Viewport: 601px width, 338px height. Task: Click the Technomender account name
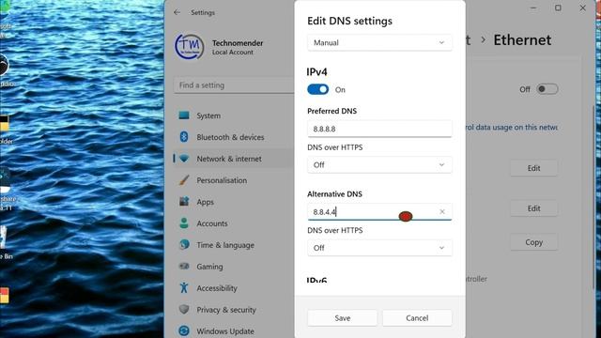coord(238,43)
